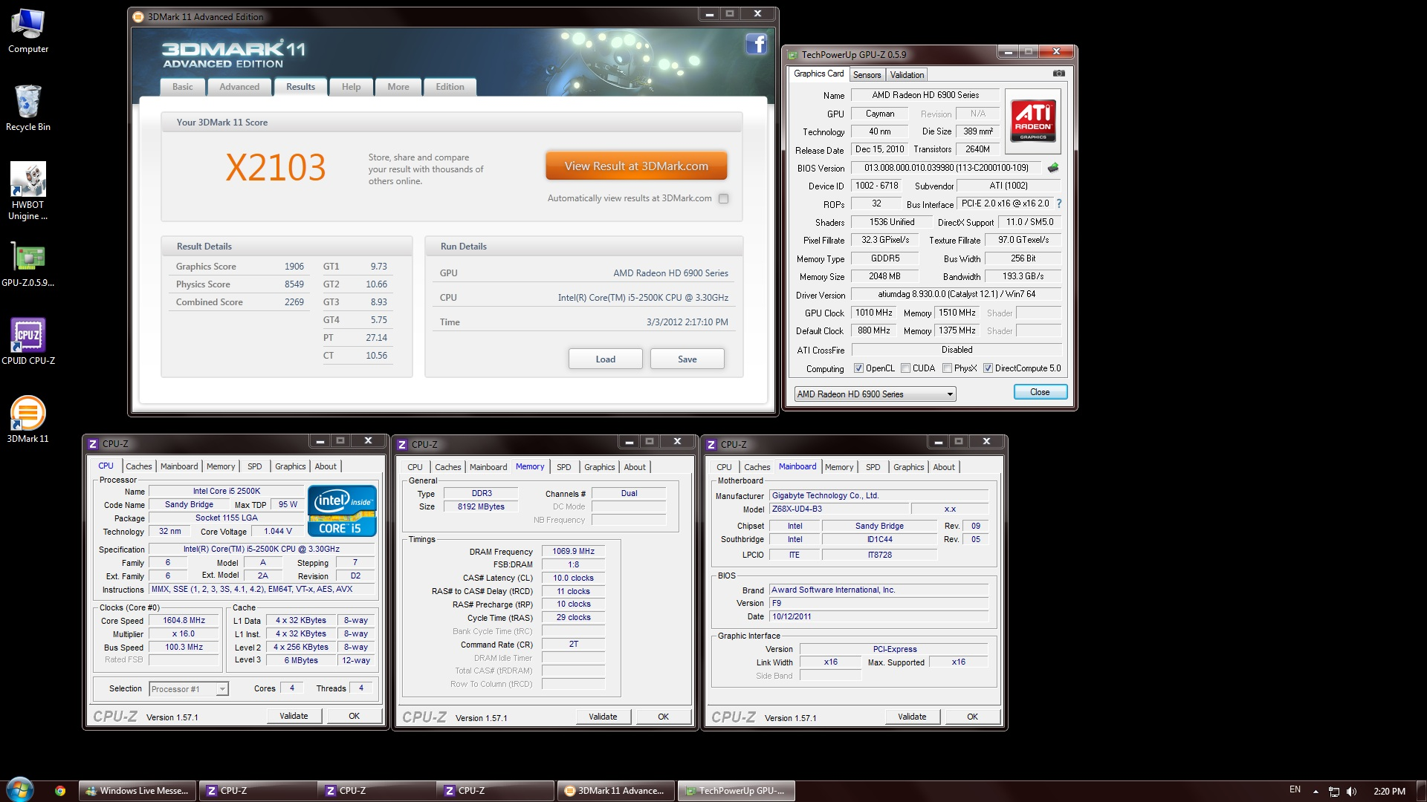Open the More tab in 3DMark
The height and width of the screenshot is (802, 1427).
[x=398, y=87]
